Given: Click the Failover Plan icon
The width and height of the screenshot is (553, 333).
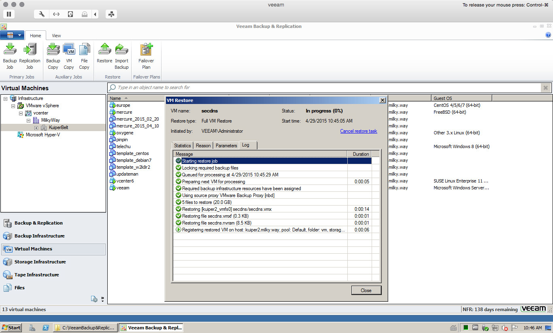Looking at the screenshot, I should (146, 56).
